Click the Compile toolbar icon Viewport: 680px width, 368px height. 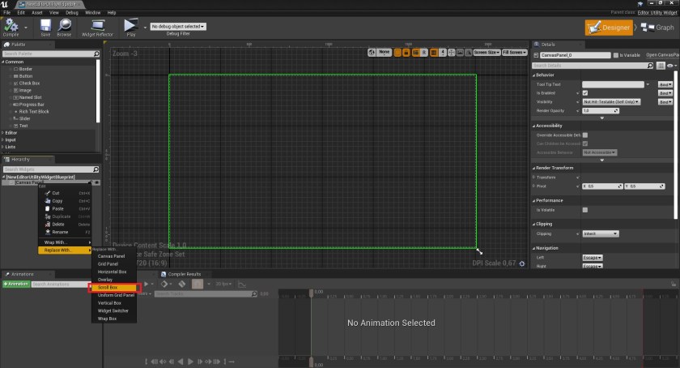pyautogui.click(x=11, y=27)
